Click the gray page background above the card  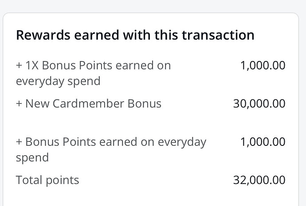point(153,5)
